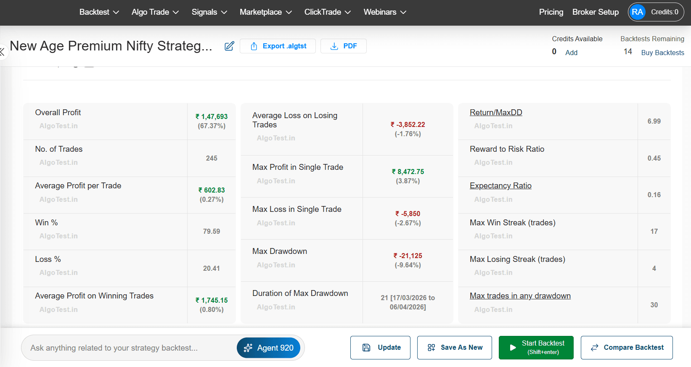The image size is (691, 367).
Task: Click the Win % value 79.59
Action: (x=212, y=231)
